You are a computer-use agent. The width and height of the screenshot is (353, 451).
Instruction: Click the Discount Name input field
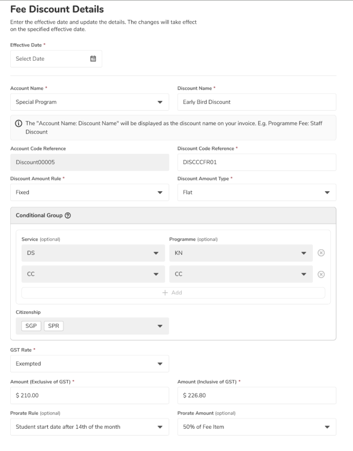(x=256, y=102)
